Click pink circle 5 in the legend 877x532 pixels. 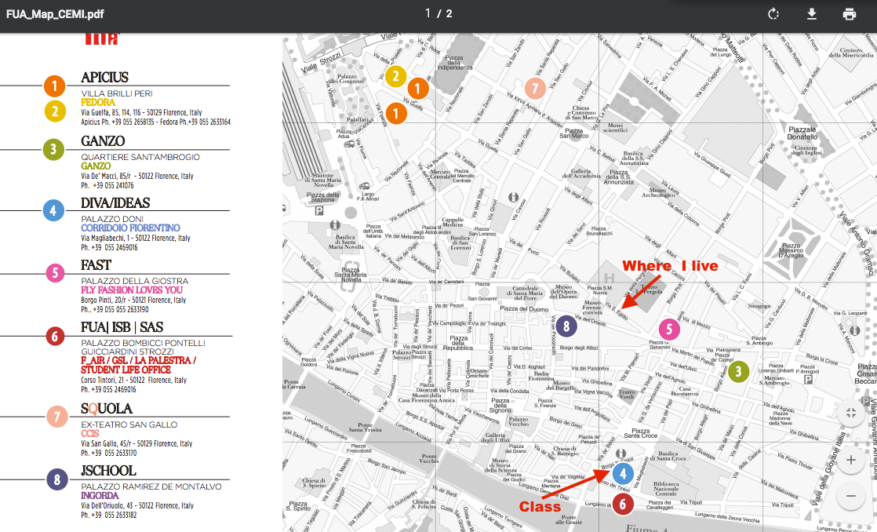click(x=55, y=273)
